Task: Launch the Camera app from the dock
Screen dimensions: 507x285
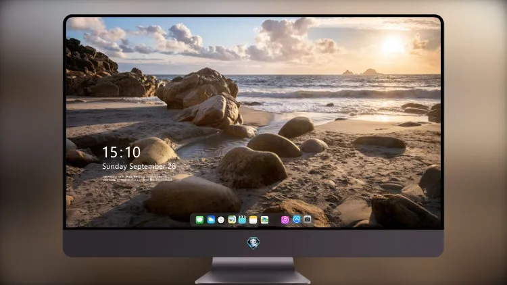Action: coord(308,219)
